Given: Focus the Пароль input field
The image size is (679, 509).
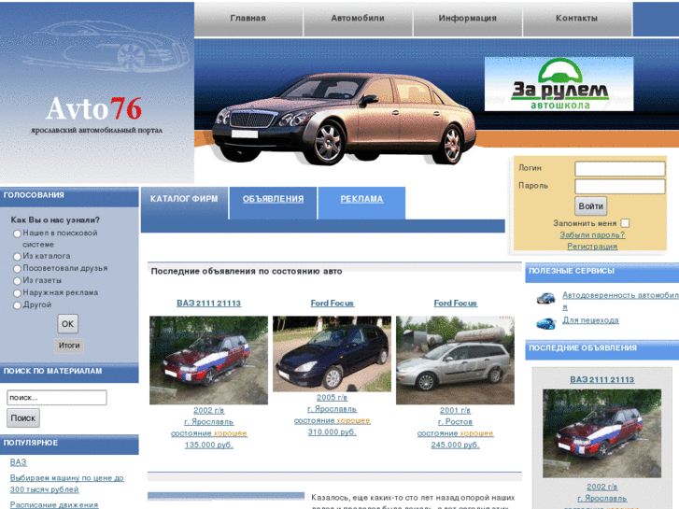Looking at the screenshot, I should point(619,186).
